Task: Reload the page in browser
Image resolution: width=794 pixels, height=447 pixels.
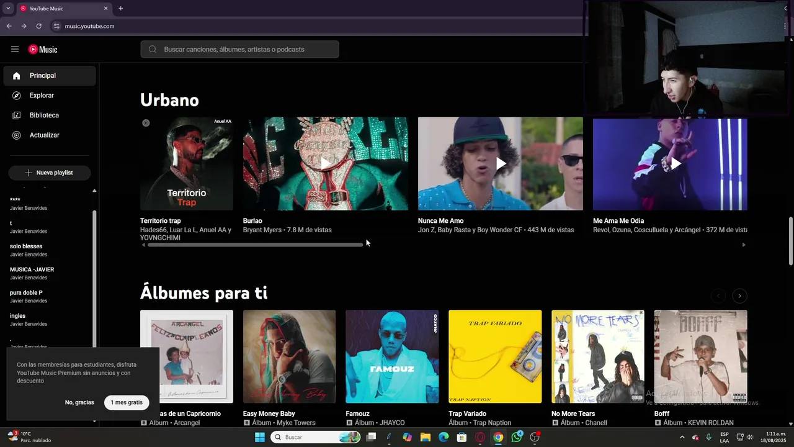Action: 38,26
